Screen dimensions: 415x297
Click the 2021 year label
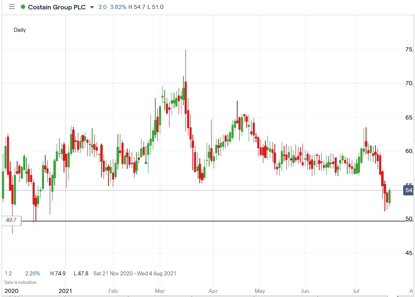[x=66, y=291]
